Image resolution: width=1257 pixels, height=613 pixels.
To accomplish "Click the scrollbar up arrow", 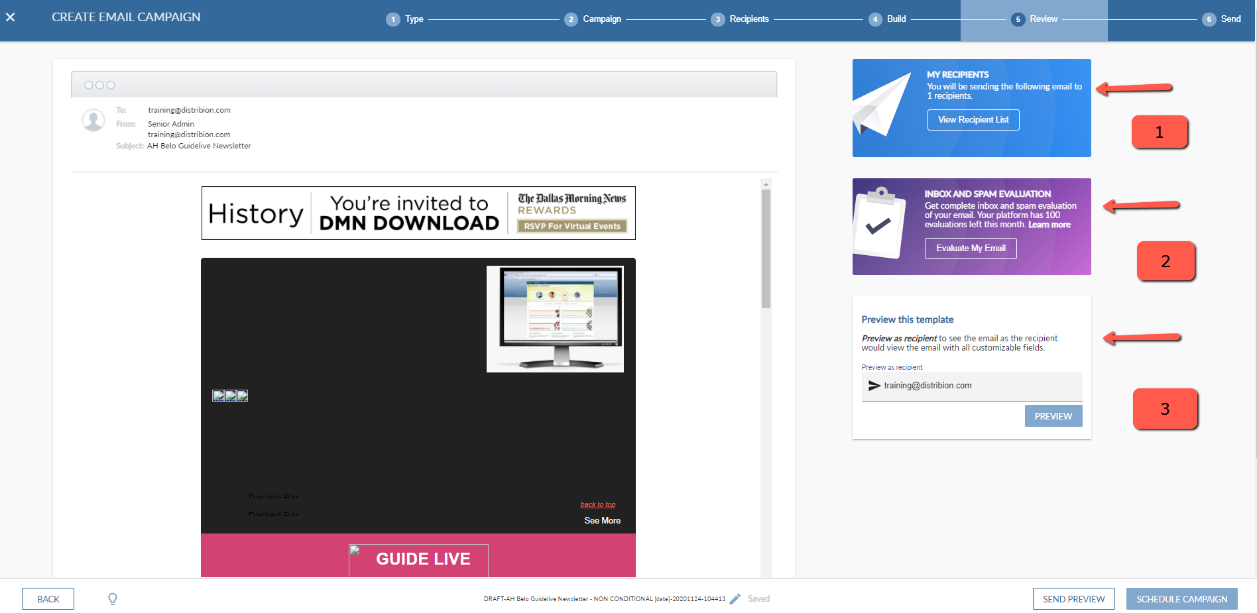I will pyautogui.click(x=766, y=184).
